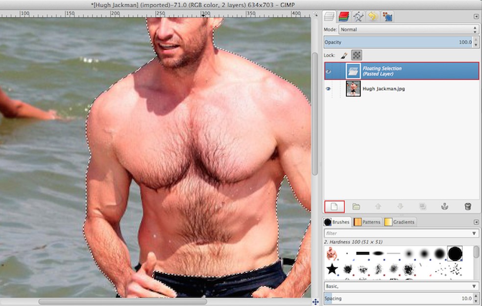Image resolution: width=482 pixels, height=306 pixels.
Task: Select the Hardness 100 solid round brush
Action: pos(455,254)
